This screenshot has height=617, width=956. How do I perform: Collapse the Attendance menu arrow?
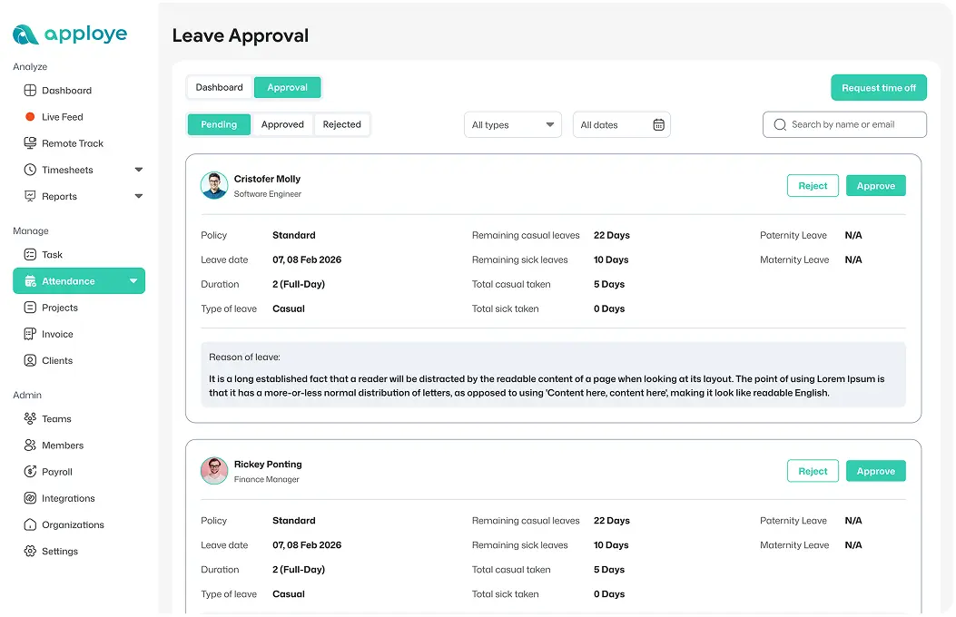point(133,280)
